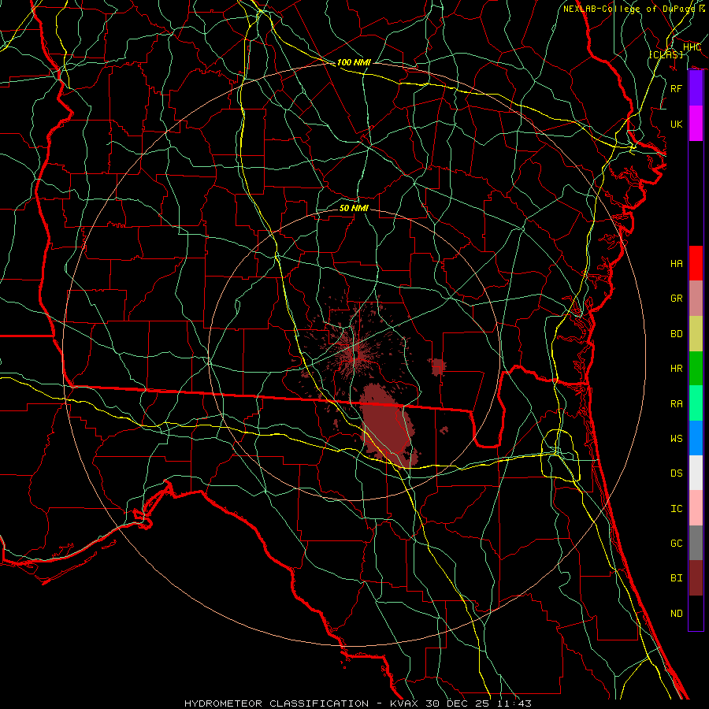
Task: Select the GC gray legend swatch
Action: (696, 543)
